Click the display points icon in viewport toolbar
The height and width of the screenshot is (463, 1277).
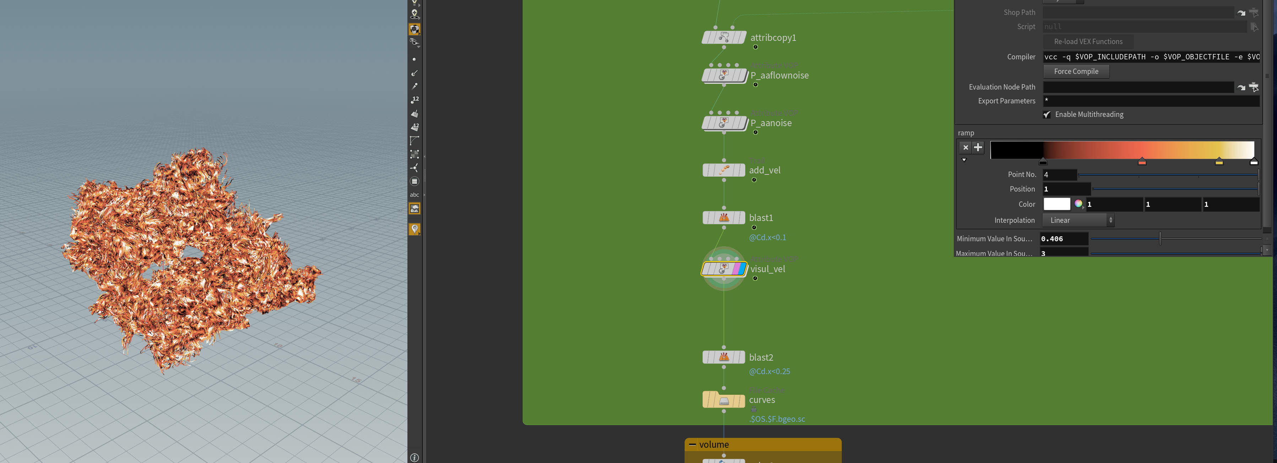414,59
